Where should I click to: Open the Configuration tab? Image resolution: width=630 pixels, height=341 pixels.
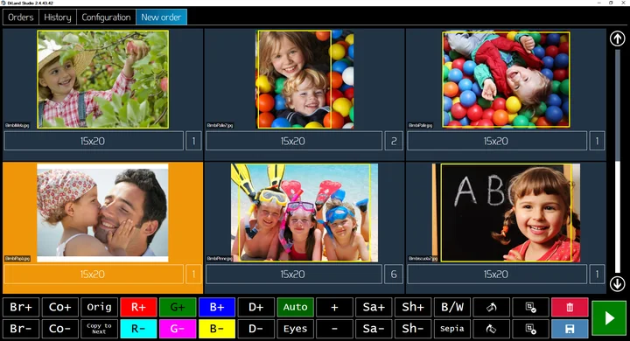106,17
